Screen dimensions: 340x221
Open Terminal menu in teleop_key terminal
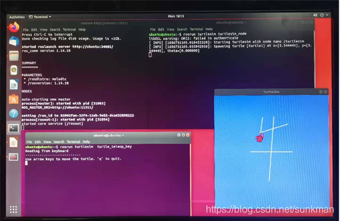coord(74,141)
